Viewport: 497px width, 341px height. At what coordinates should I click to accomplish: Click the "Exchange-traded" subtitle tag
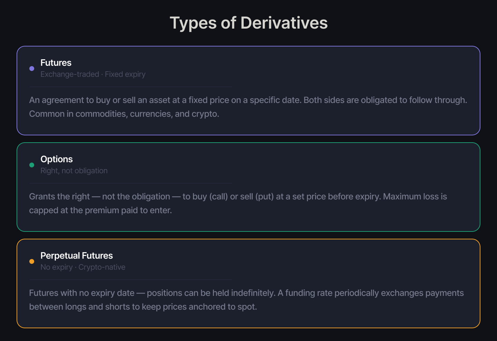coord(70,74)
